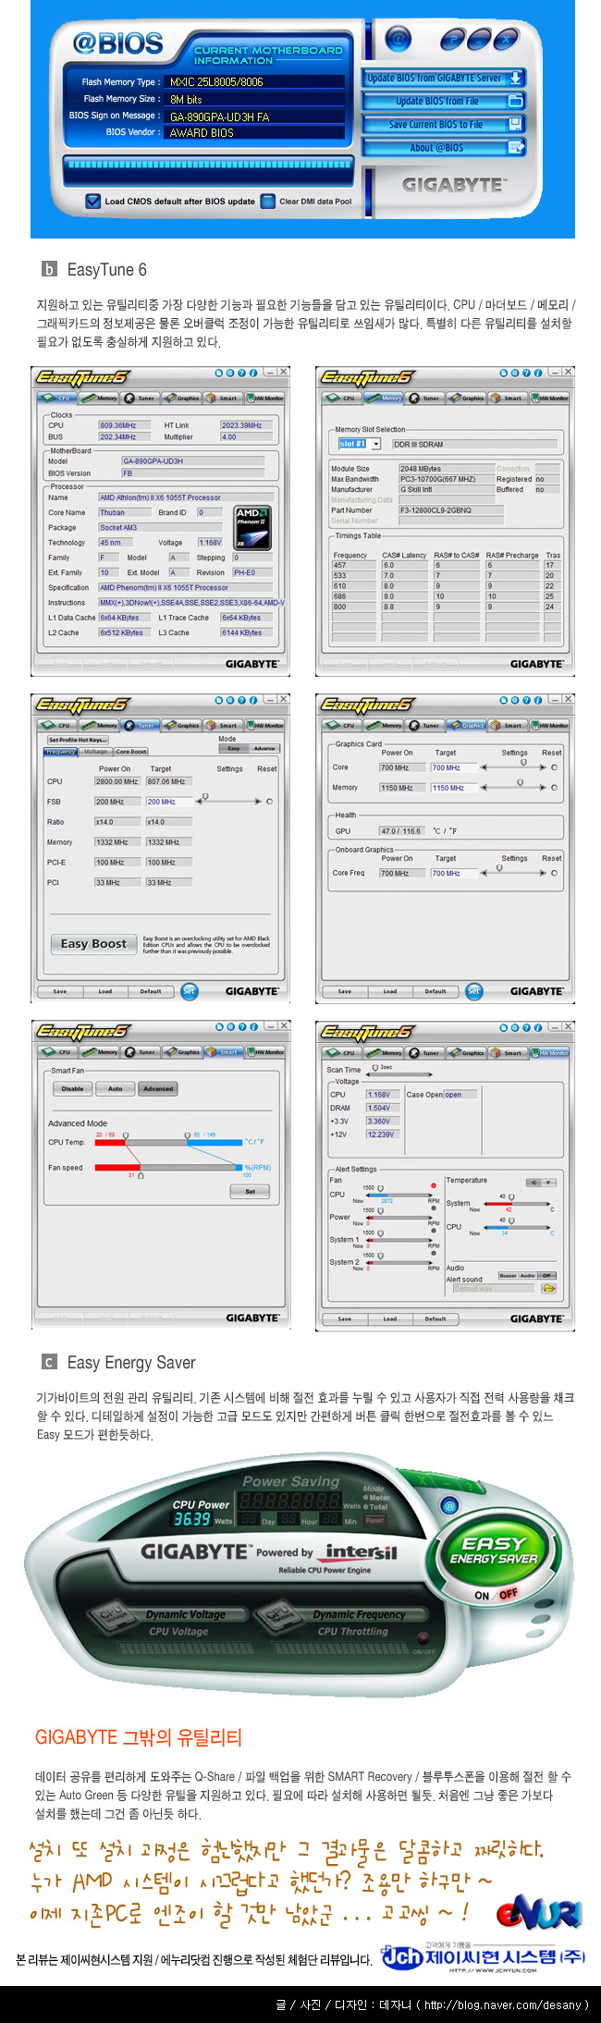Click Smart Fan Auto button
The height and width of the screenshot is (2023, 601).
[x=115, y=1088]
